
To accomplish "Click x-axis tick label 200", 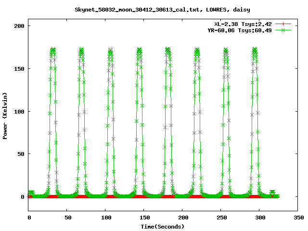I will (183, 218).
